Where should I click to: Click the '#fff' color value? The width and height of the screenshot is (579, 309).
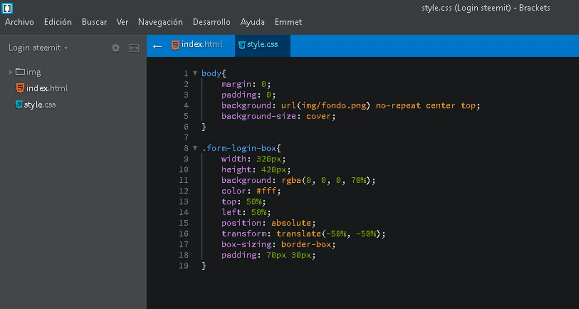click(266, 191)
